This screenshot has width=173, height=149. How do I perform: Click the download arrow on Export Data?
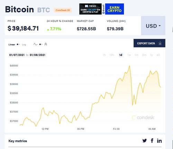click(160, 43)
